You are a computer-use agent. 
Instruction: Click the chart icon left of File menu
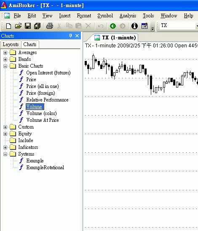click(7, 16)
